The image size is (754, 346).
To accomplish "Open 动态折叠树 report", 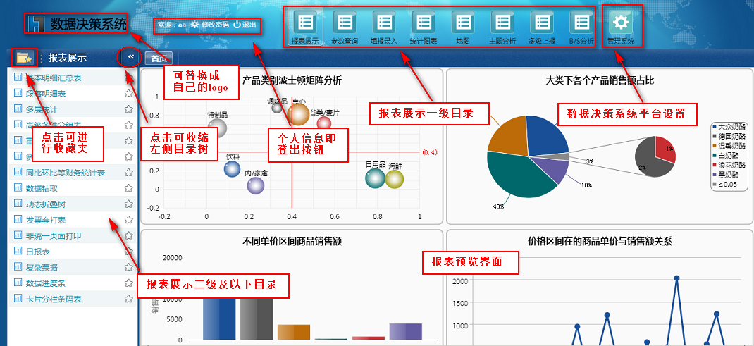I will point(46,204).
